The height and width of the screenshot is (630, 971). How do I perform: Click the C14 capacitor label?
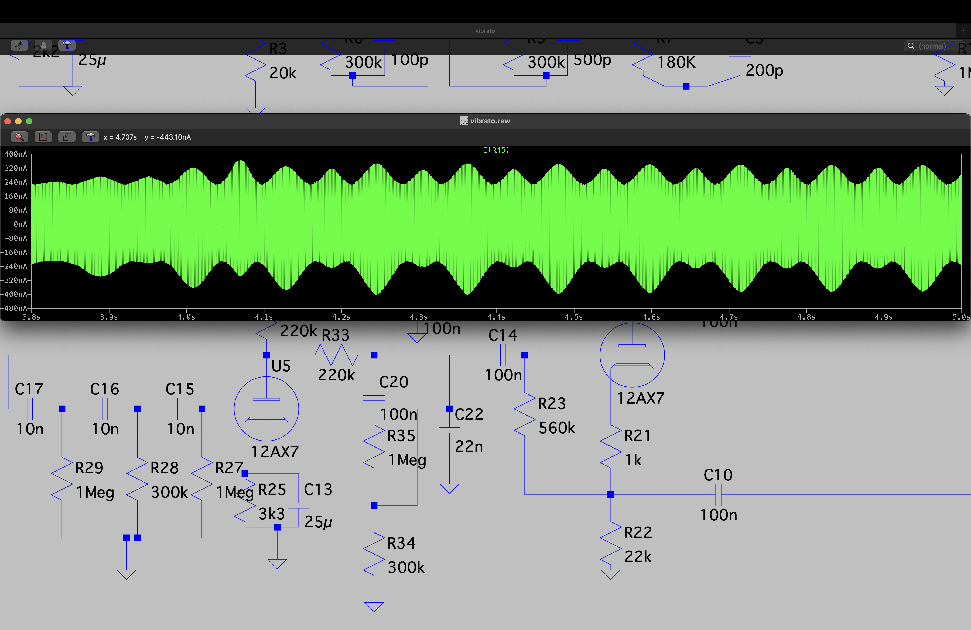coord(503,335)
